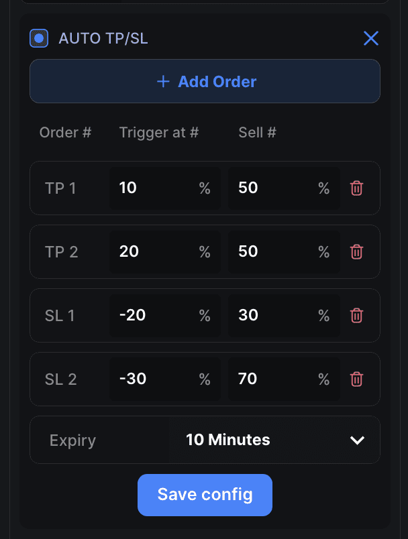Image resolution: width=408 pixels, height=539 pixels.
Task: Select the 10 Minutes expiry value
Action: point(228,440)
